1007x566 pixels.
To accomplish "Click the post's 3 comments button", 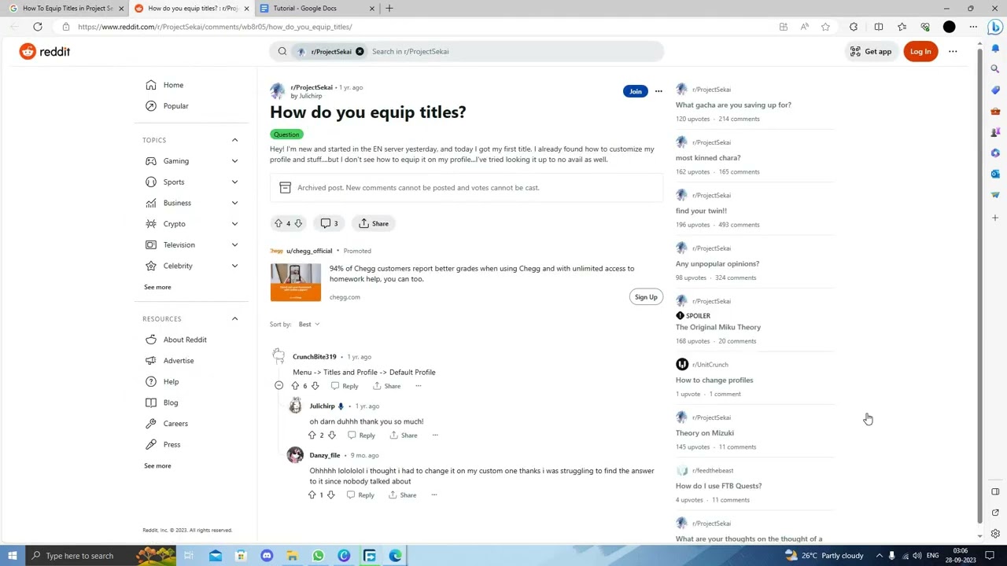I will [x=330, y=223].
